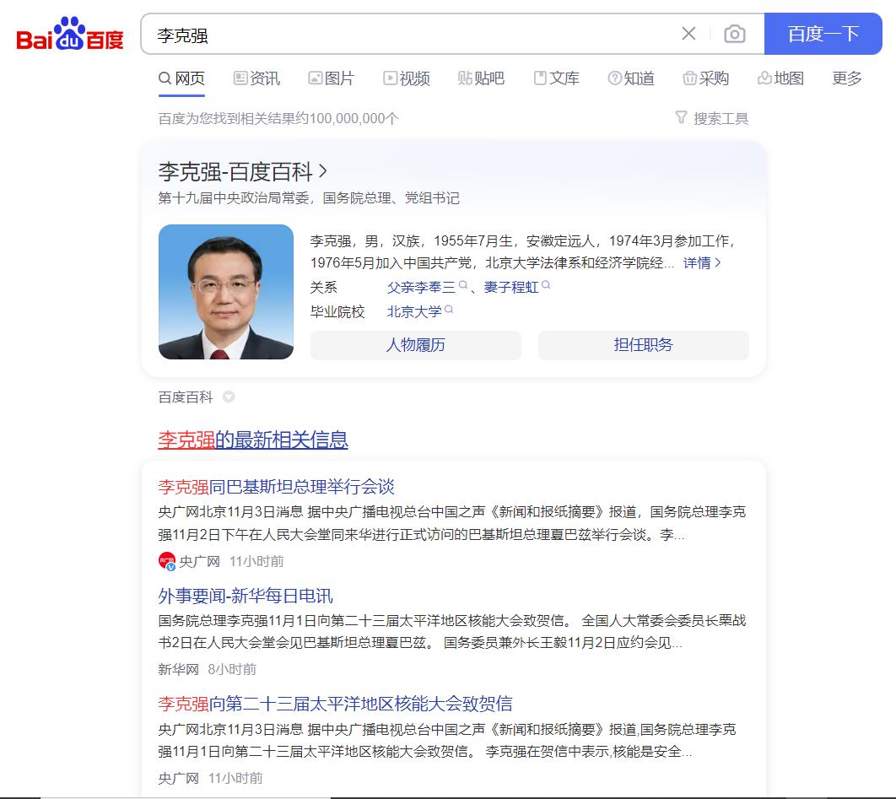Click the 百度一下 search button

coord(823,34)
